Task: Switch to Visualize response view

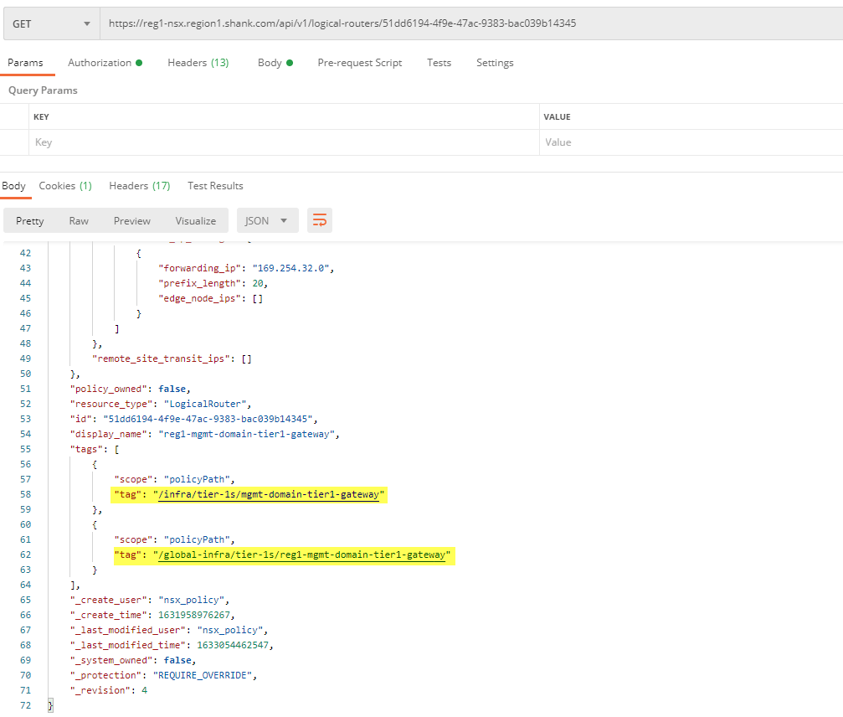Action: tap(195, 221)
